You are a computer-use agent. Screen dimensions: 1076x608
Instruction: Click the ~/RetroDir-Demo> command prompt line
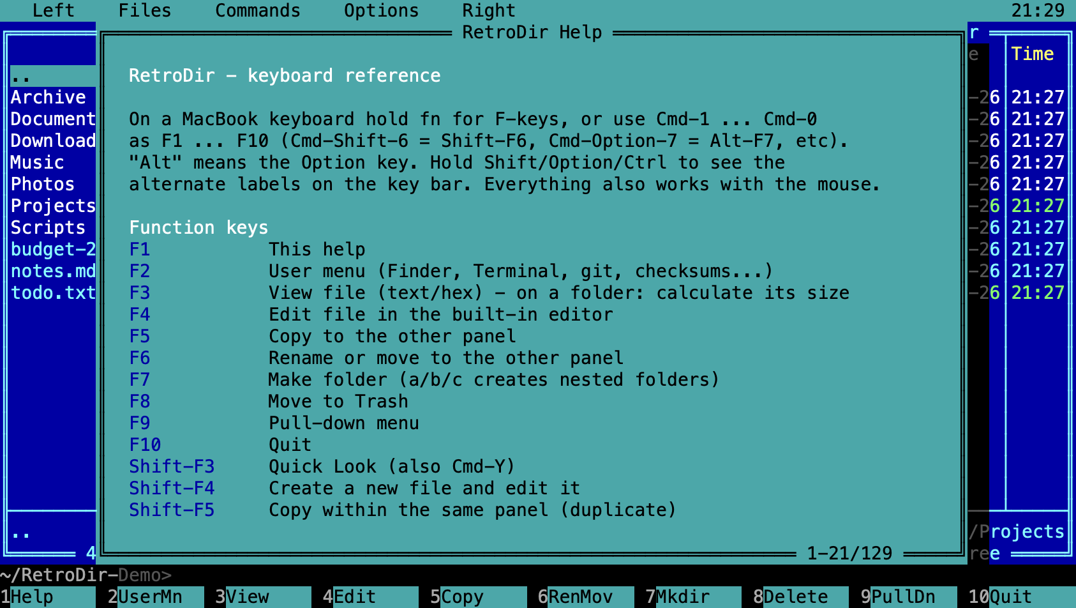click(x=86, y=575)
